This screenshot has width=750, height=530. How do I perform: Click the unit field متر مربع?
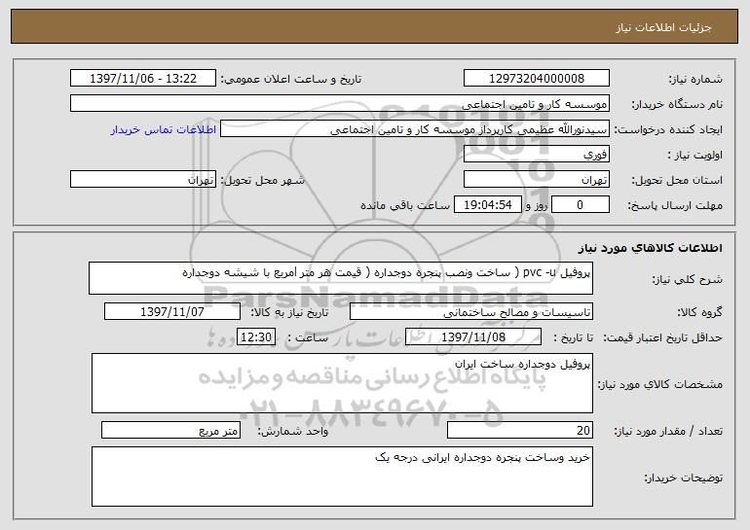[170, 430]
